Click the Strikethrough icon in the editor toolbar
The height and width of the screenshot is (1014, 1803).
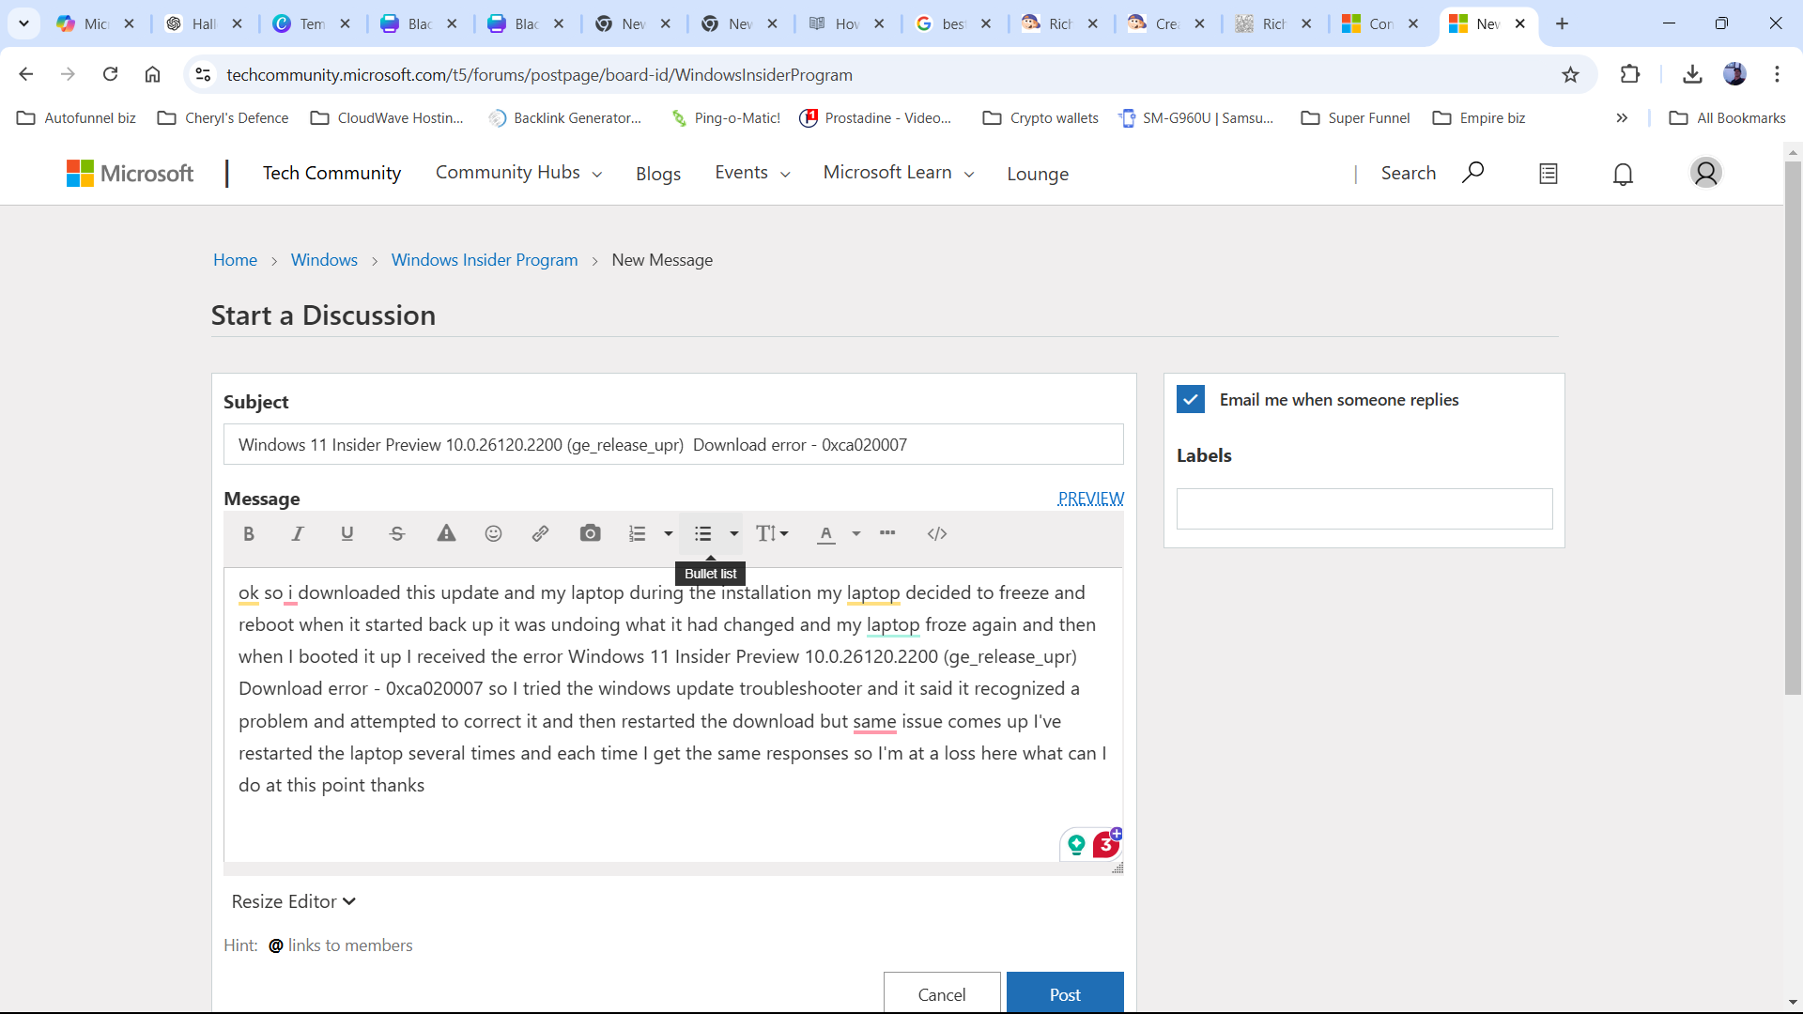[396, 533]
